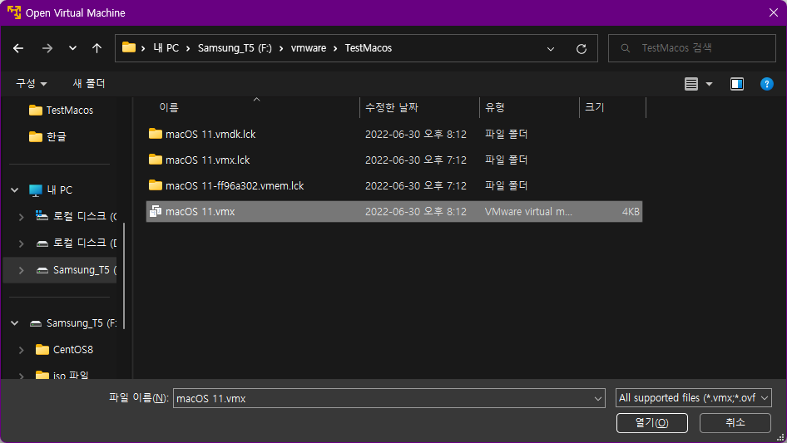Click 내 PC in the address bar
Screen dimensions: 787x443
click(x=166, y=48)
